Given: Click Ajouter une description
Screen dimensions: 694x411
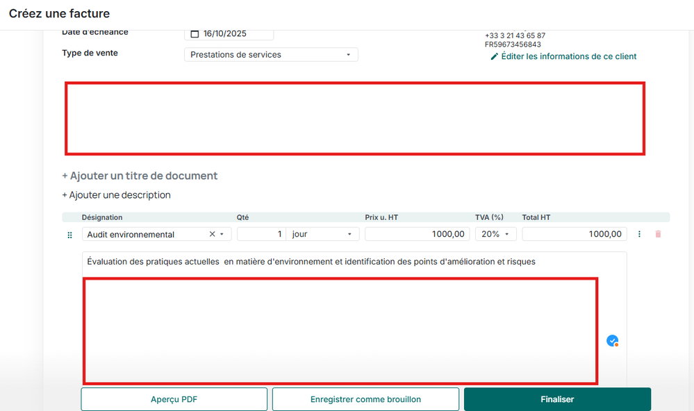Looking at the screenshot, I should click(117, 195).
